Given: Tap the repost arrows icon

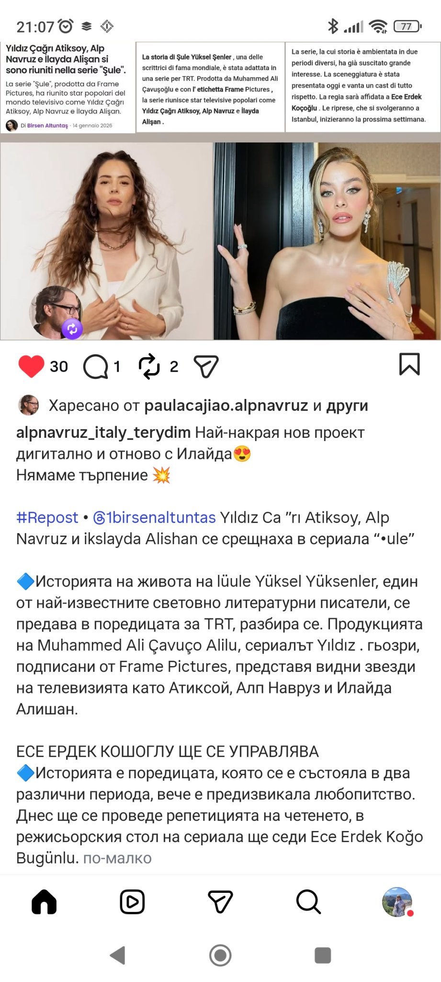Looking at the screenshot, I should click(149, 366).
